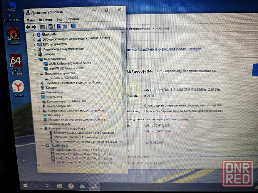The image size is (258, 193).
Task: Open the FurMark desktop shortcut
Action: coord(13,36)
